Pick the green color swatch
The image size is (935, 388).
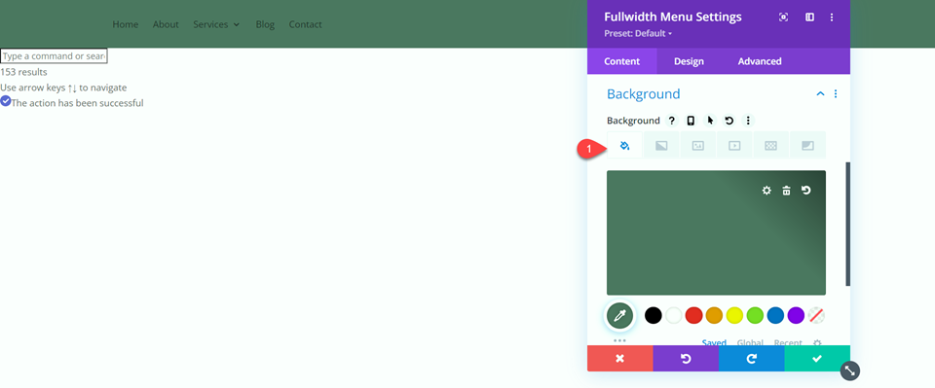(756, 315)
